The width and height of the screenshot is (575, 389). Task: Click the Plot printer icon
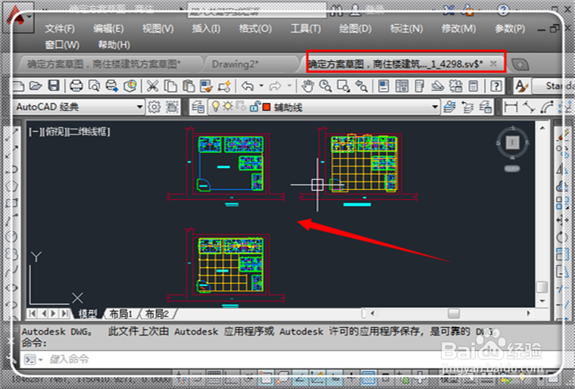coord(77,86)
